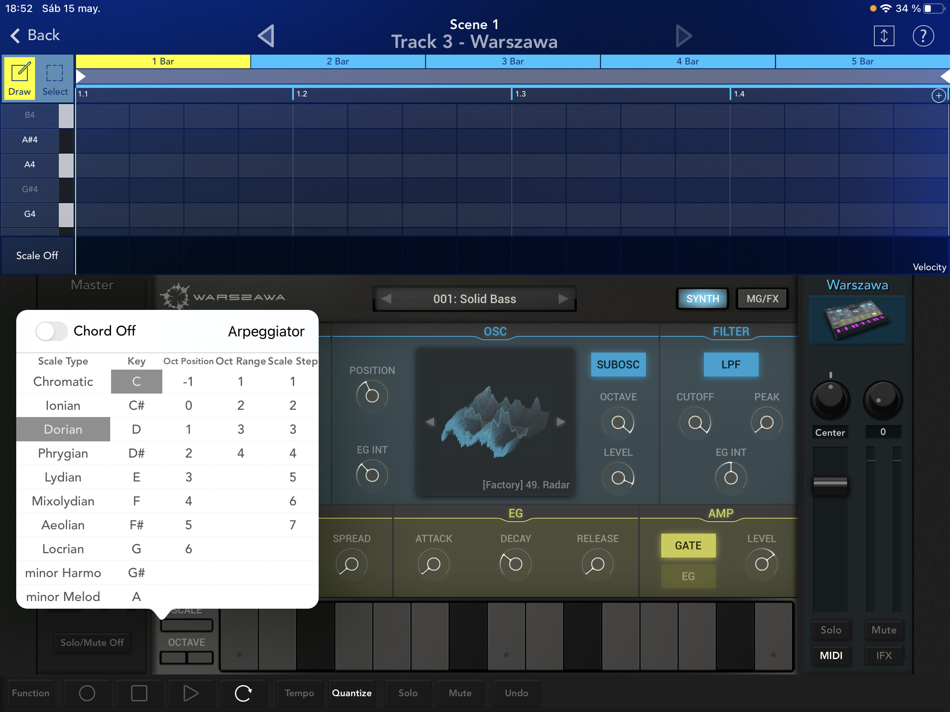Stop playback with the square button
This screenshot has width=950, height=712.
pos(139,693)
